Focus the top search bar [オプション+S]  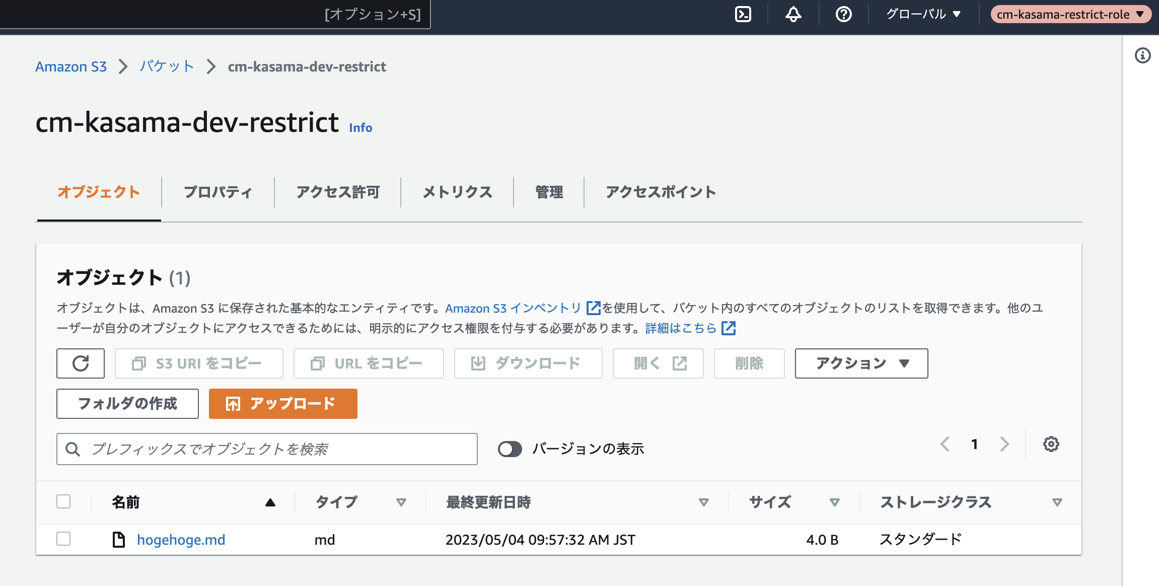pos(215,14)
